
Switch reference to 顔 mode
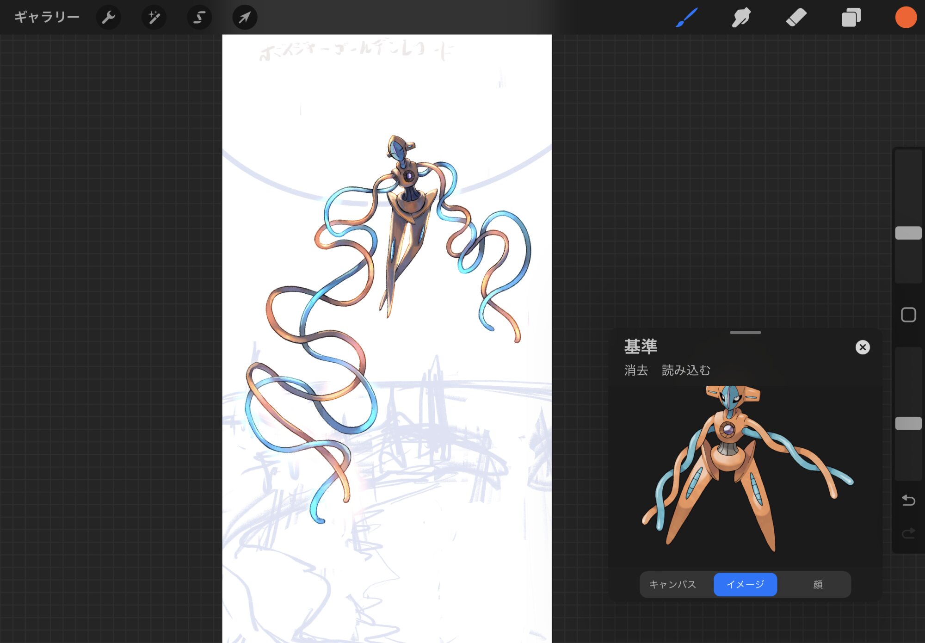pyautogui.click(x=818, y=584)
